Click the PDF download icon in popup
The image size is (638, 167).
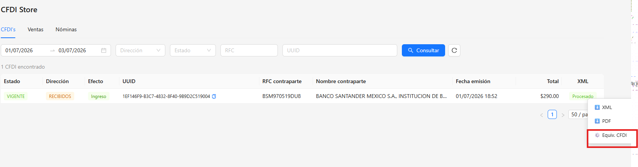597,121
